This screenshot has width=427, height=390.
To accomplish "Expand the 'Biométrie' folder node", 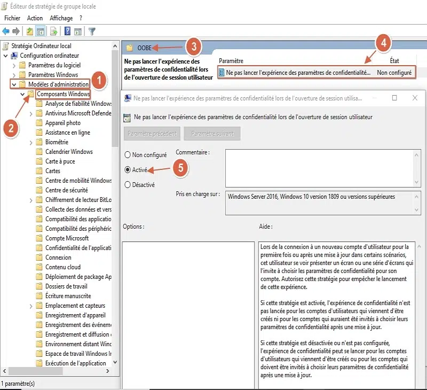I will (31, 142).
